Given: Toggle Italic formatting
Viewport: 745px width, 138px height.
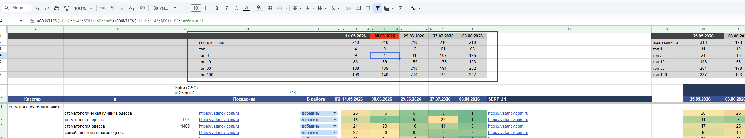Looking at the screenshot, I should (x=227, y=8).
